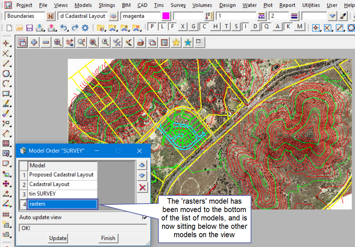Toggle the G snap button
Screen dimensions: 355x247
[193, 27]
